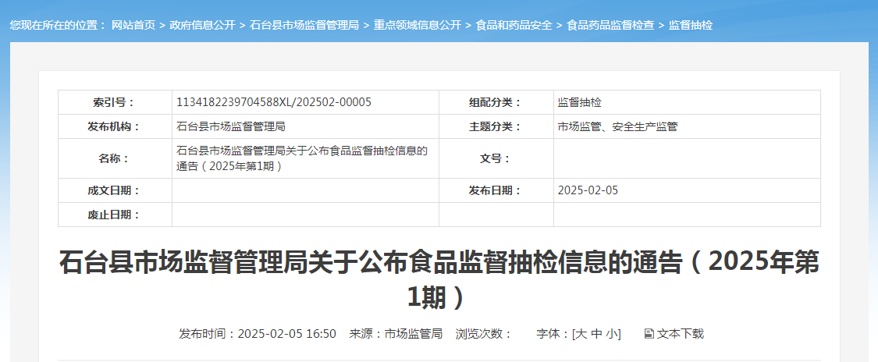This screenshot has width=878, height=362.
Task: Download the text via 文本下载
Action: 681,334
